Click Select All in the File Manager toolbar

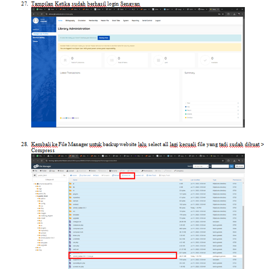coord(126,175)
